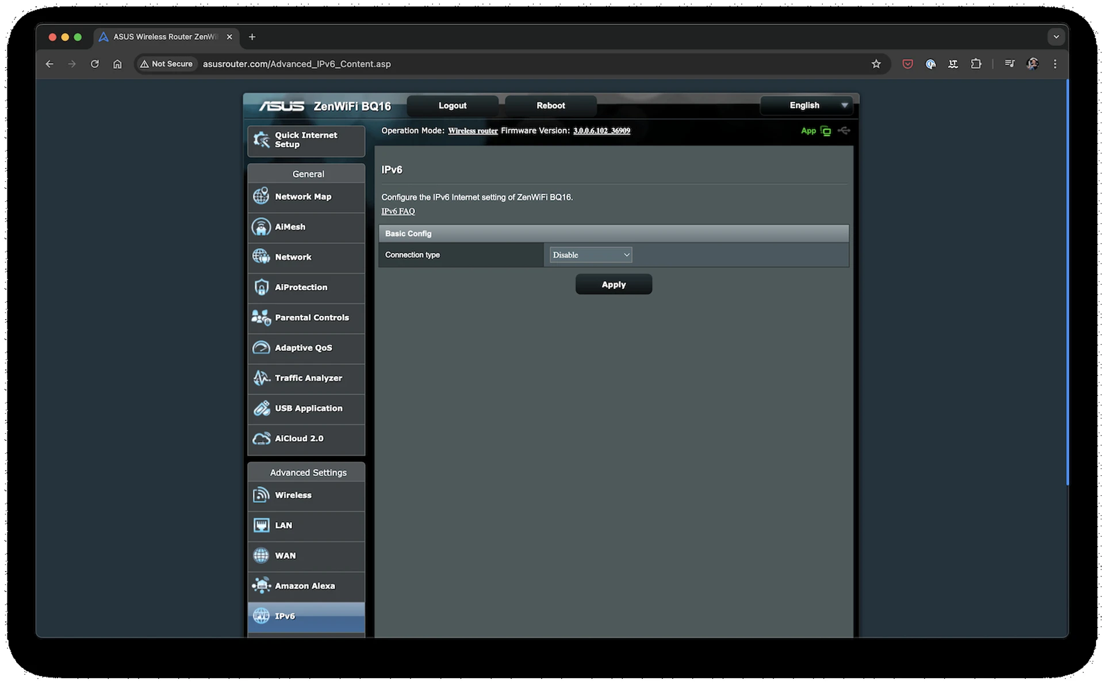
Task: Click the Basic Config section header
Action: (614, 234)
